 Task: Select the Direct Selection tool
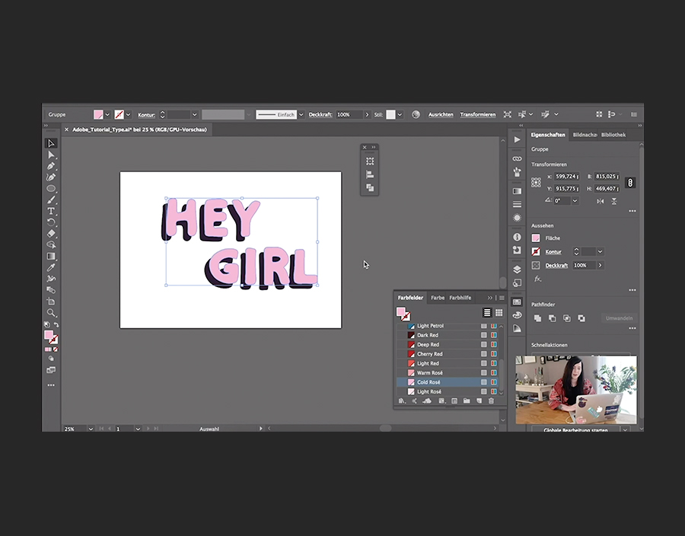click(x=51, y=155)
